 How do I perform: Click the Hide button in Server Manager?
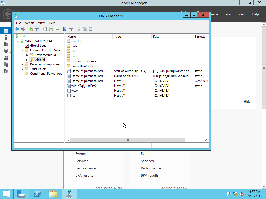(247, 101)
